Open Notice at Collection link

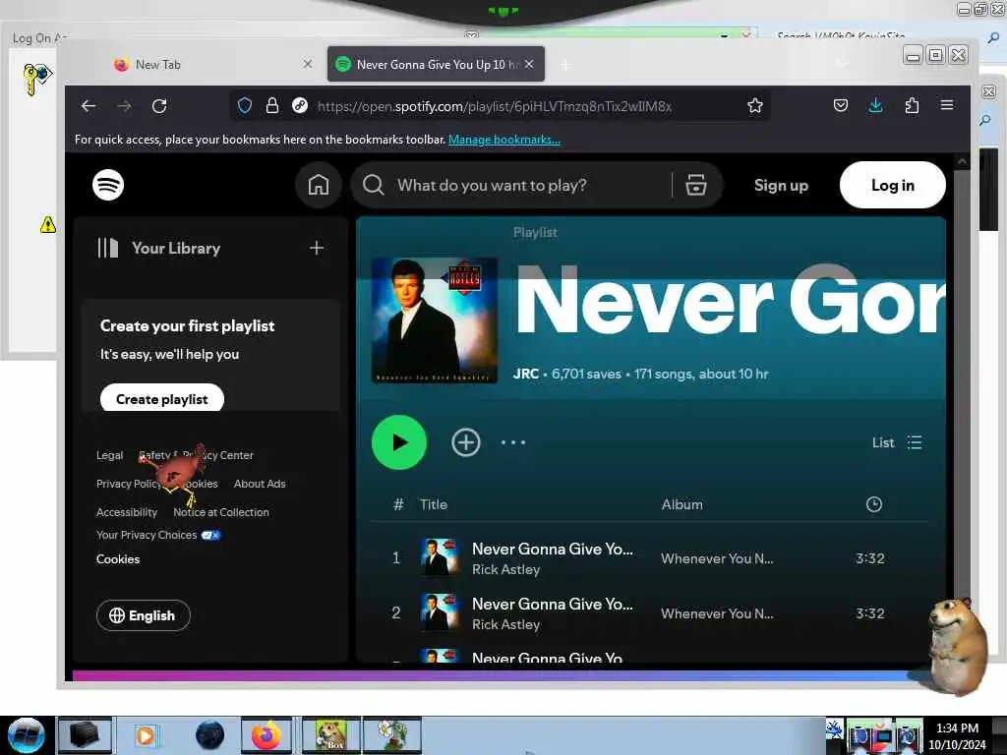(221, 512)
